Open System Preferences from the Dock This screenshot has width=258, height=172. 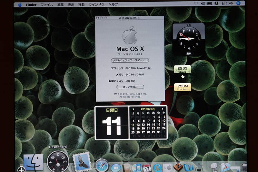[167, 167]
